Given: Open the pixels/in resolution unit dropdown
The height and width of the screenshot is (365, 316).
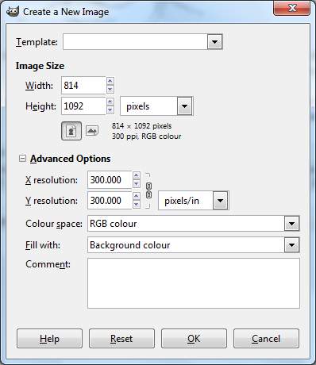Looking at the screenshot, I should 220,201.
